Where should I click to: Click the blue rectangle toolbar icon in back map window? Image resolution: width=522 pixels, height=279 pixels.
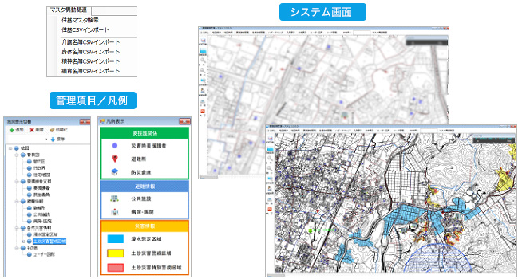203,51
